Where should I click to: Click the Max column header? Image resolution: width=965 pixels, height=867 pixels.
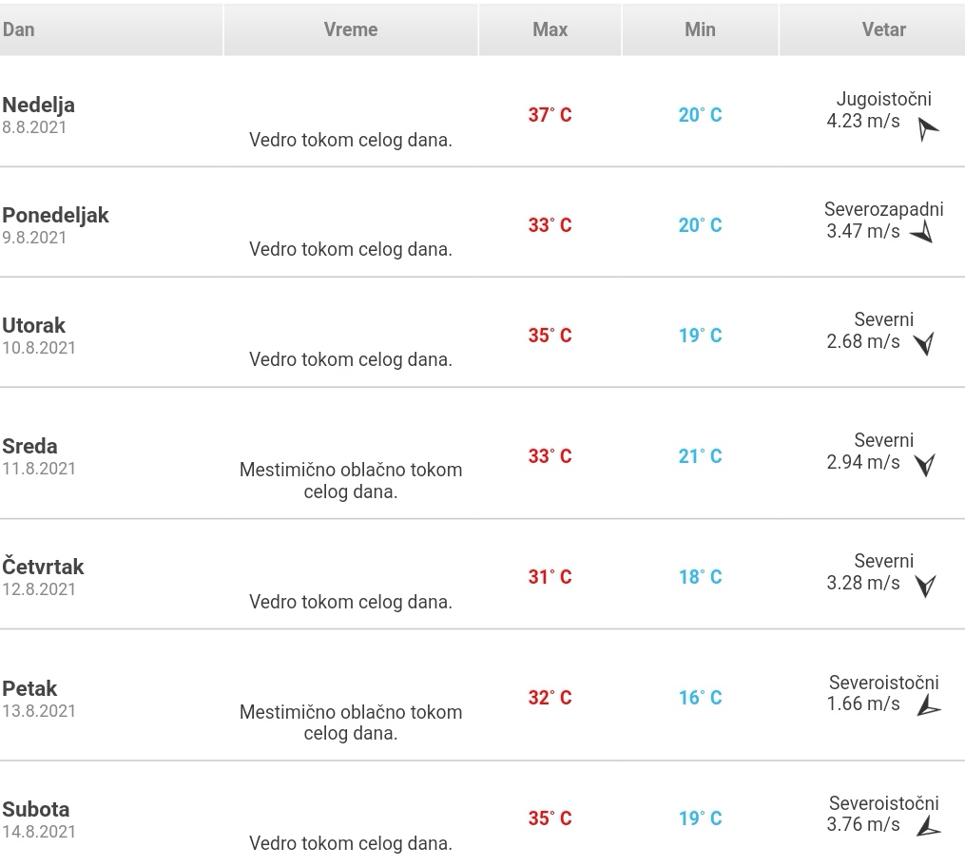pos(550,29)
